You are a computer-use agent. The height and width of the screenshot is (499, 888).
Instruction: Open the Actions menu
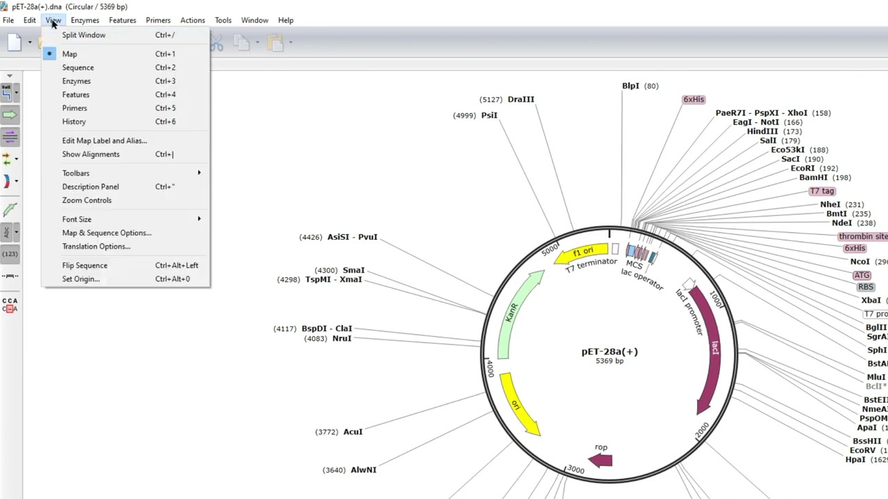(x=192, y=20)
